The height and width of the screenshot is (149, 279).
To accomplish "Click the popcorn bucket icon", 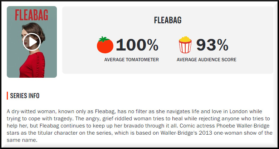I will click(x=186, y=45).
